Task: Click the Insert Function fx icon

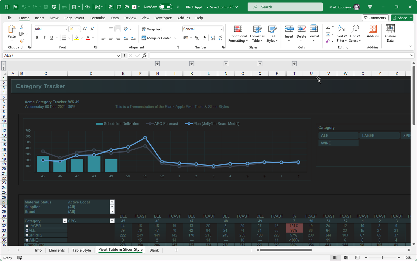Action: pyautogui.click(x=145, y=55)
